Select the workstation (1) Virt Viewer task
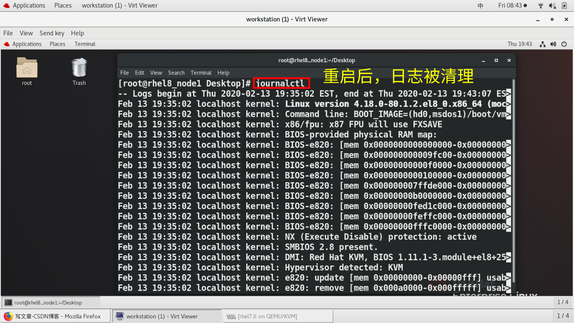 [167, 316]
